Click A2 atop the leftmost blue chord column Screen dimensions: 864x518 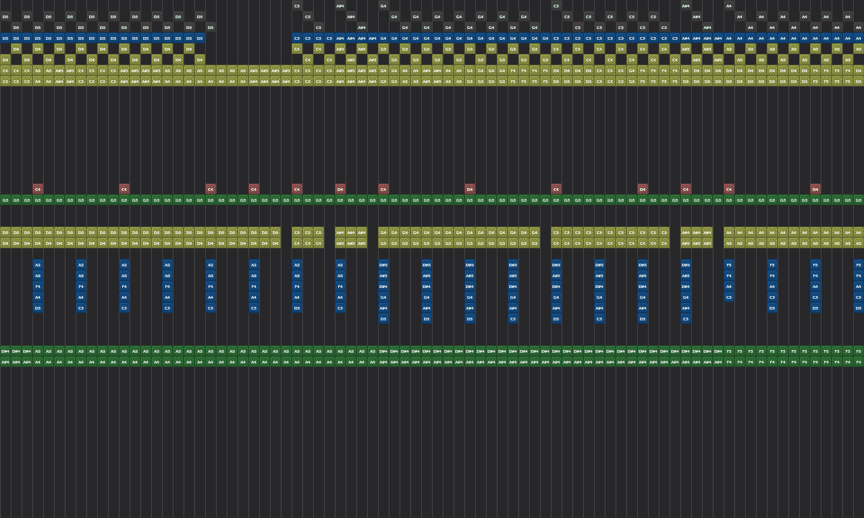click(38, 264)
